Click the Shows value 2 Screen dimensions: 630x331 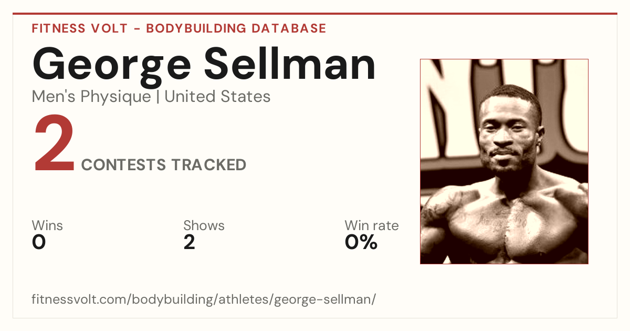pyautogui.click(x=189, y=242)
